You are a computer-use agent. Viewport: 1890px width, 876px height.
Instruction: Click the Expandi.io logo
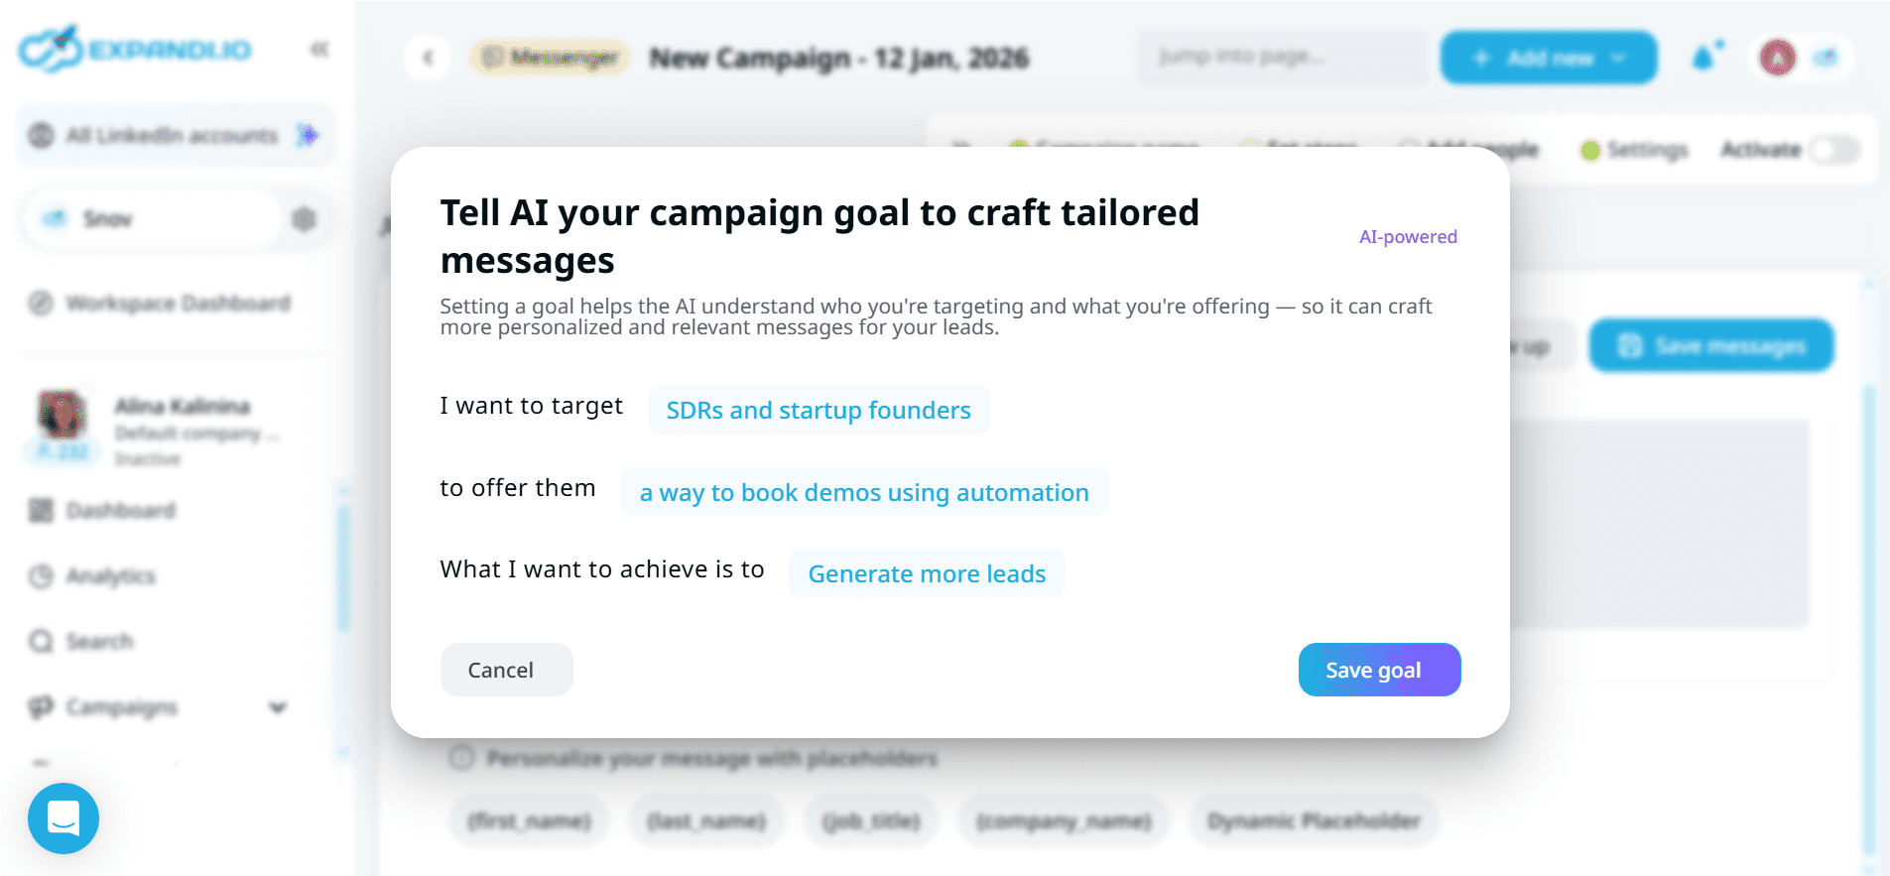[x=135, y=49]
